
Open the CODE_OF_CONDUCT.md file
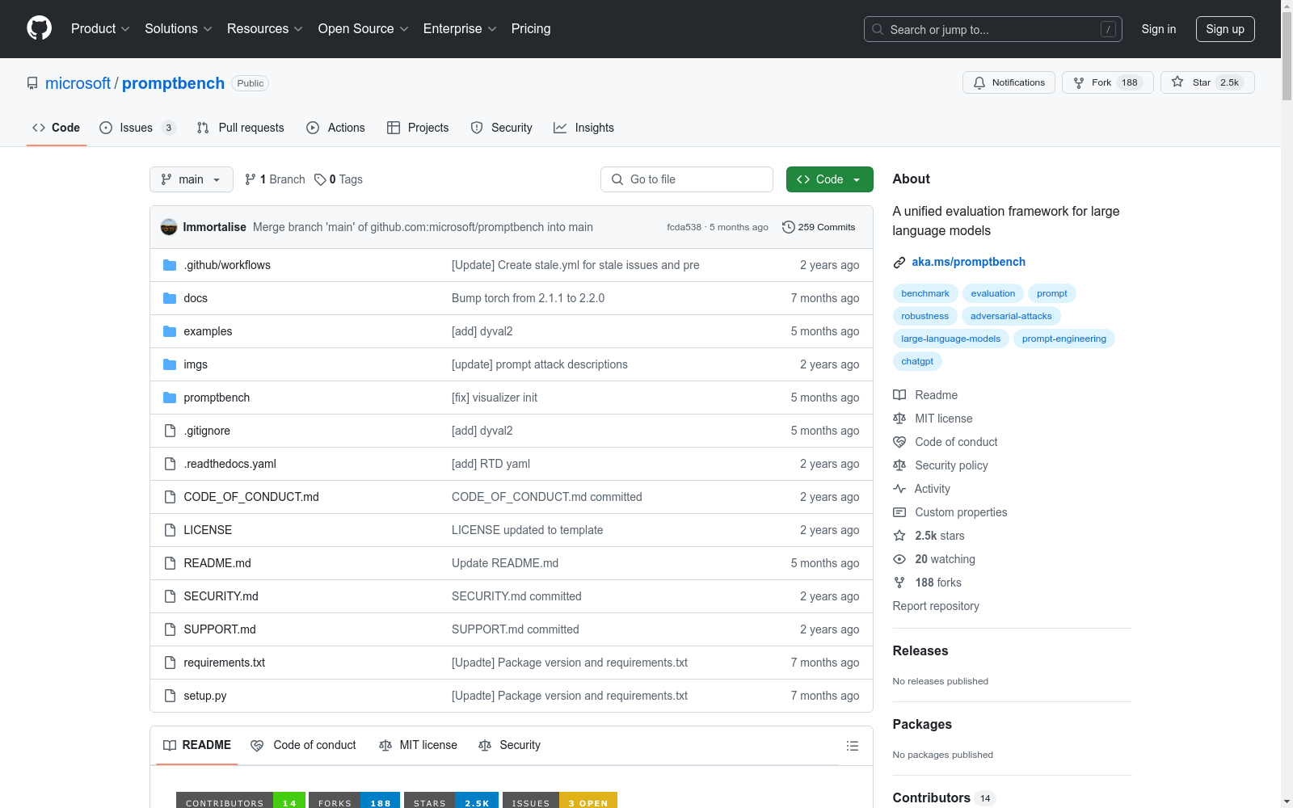coord(251,497)
